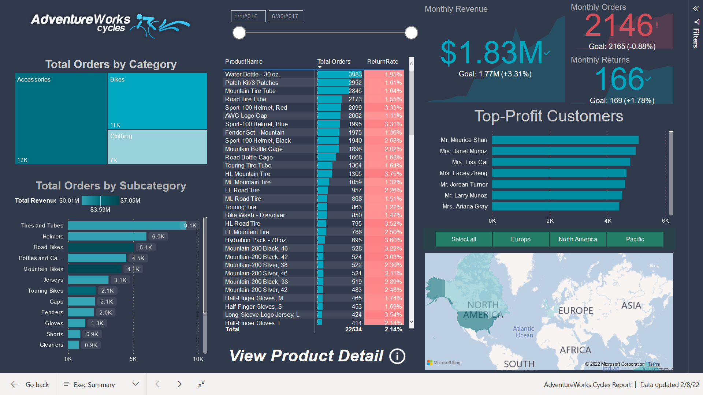Click the Exec Summary page name
Screen dimensions: 703x395
(94, 384)
